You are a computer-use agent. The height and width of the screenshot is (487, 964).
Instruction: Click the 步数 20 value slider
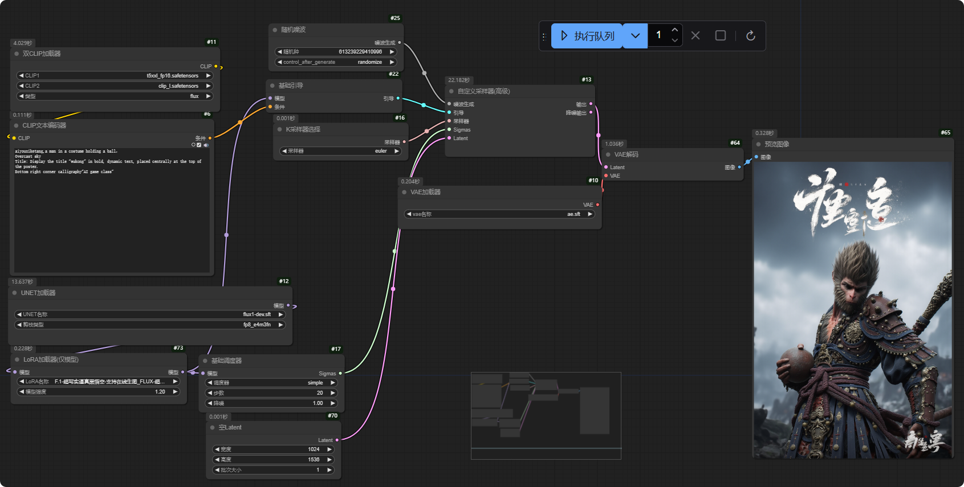(271, 393)
